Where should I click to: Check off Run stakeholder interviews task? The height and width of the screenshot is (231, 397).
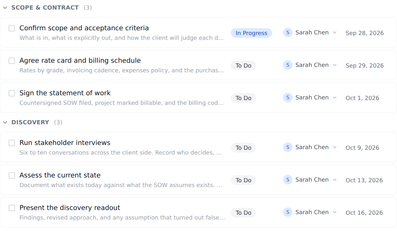tap(12, 143)
